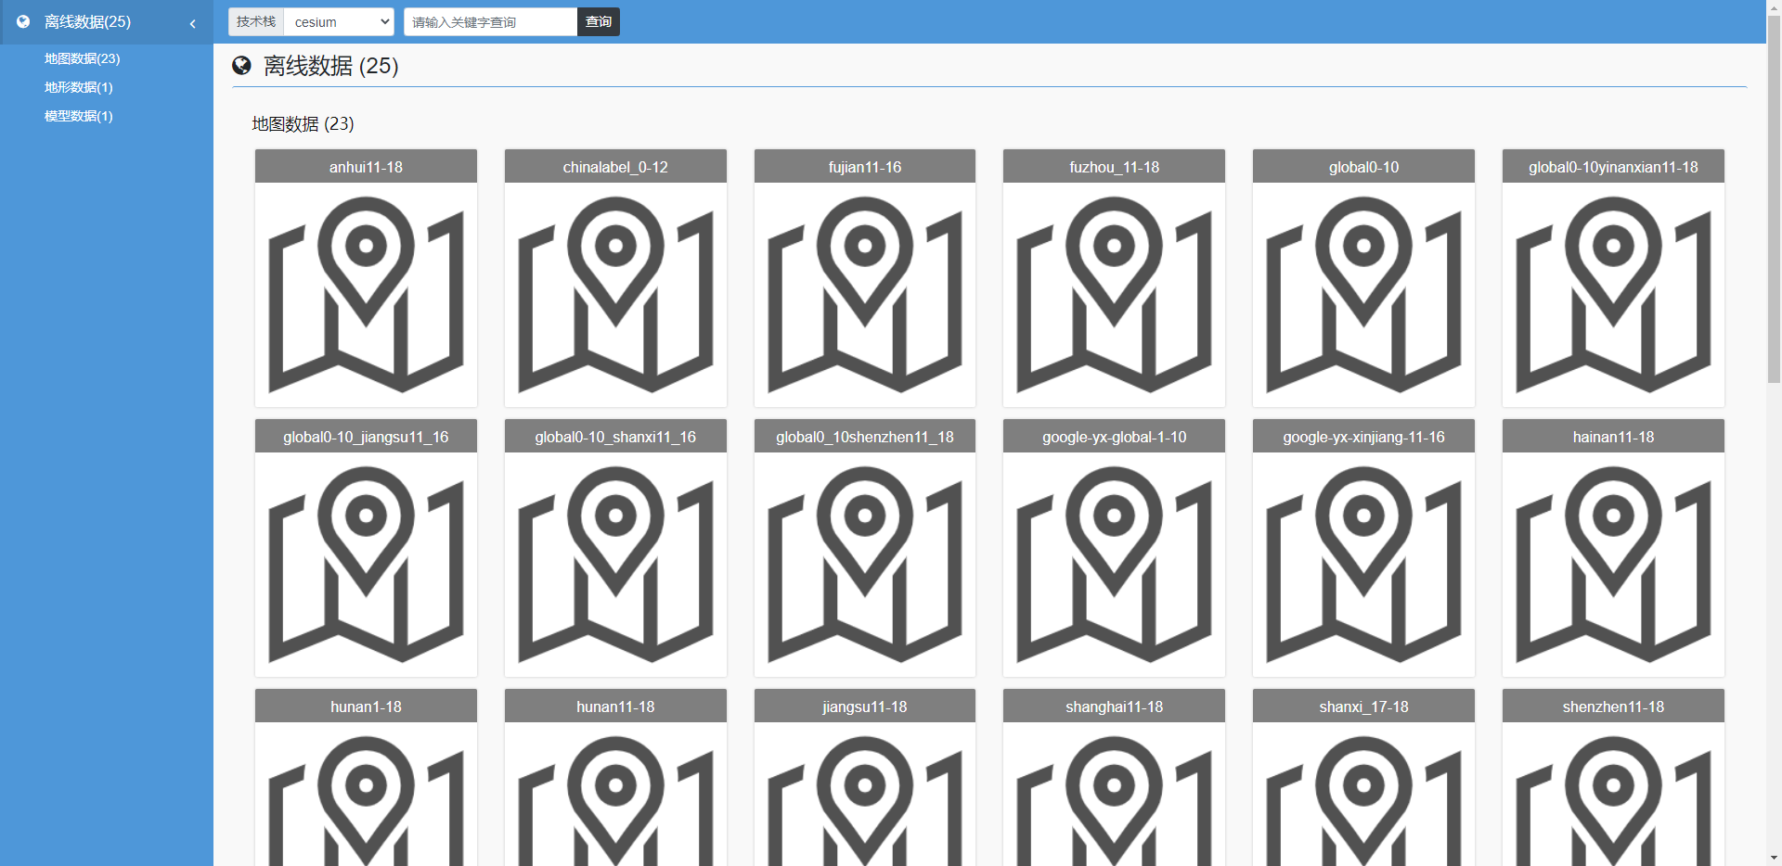
Task: Click the globe icon beside sidebar 离线数据(25)
Action: coord(23,21)
